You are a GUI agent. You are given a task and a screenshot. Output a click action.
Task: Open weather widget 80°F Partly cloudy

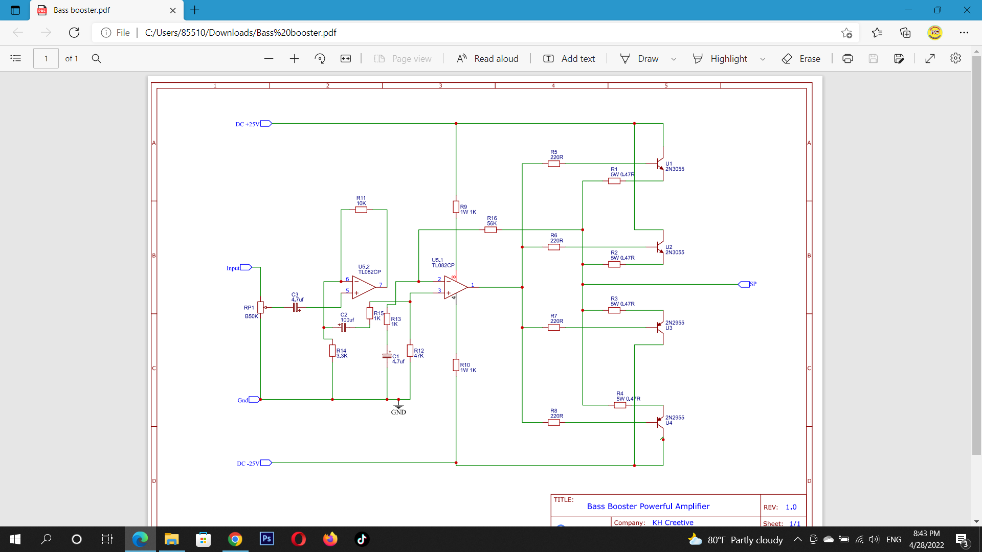(x=735, y=540)
